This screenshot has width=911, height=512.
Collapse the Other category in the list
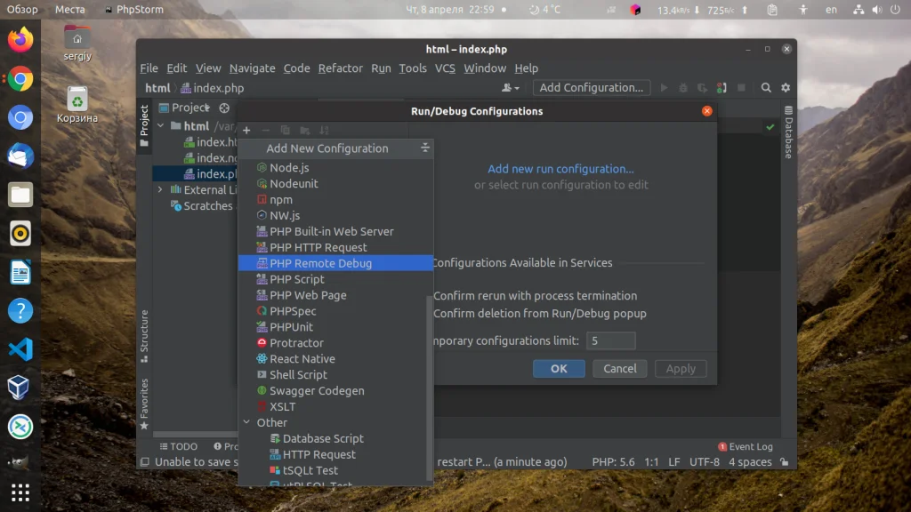point(248,422)
